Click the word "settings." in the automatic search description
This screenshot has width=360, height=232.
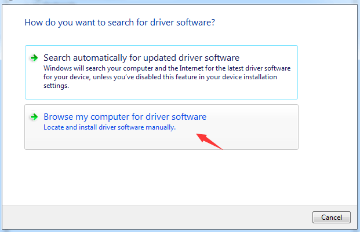56,86
